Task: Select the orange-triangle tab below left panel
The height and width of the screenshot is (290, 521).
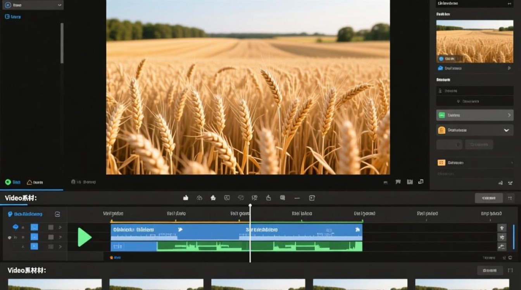Action: (x=35, y=182)
